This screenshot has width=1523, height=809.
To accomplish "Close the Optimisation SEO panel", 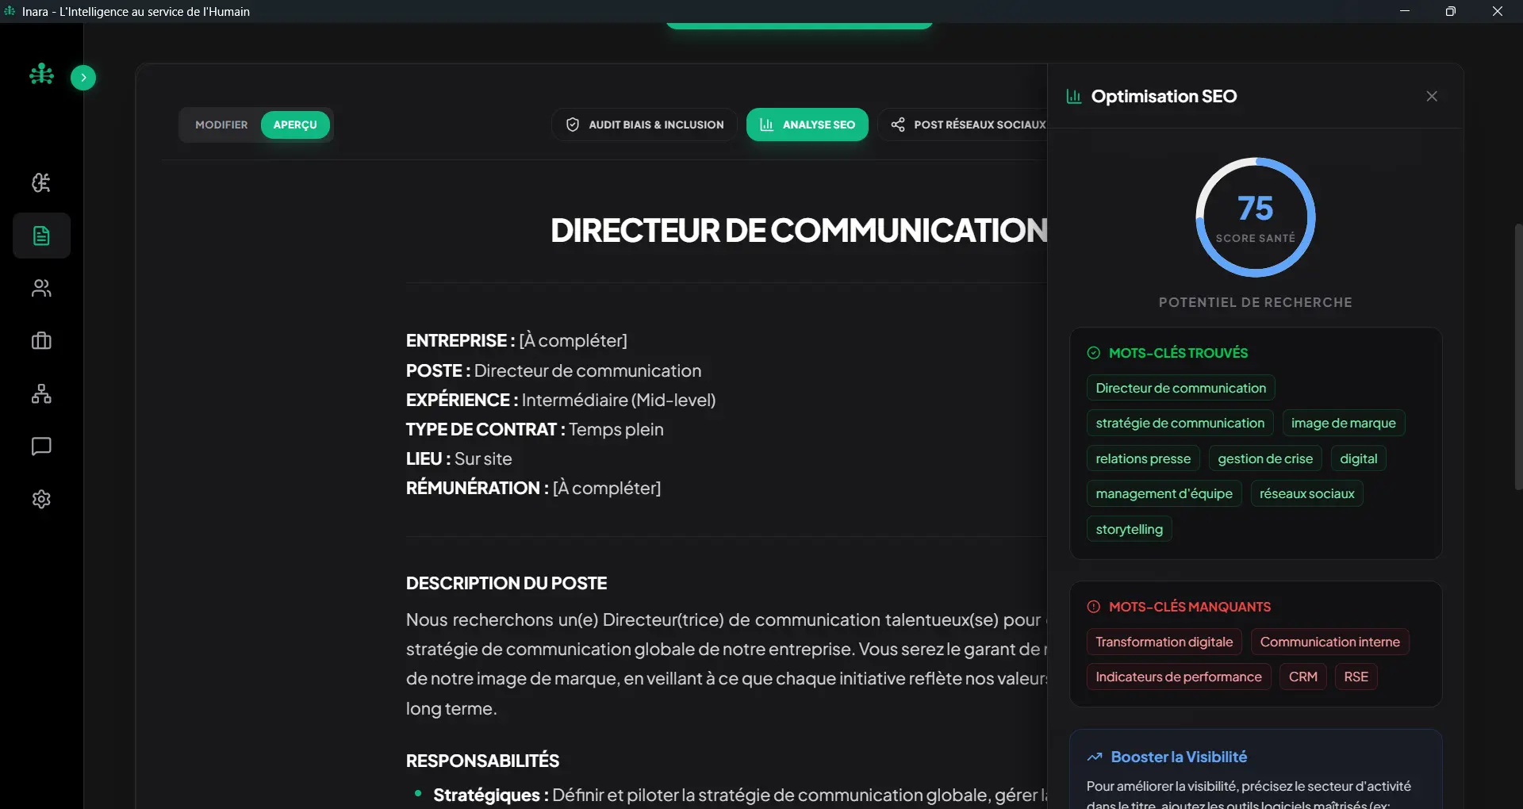I will 1432,96.
